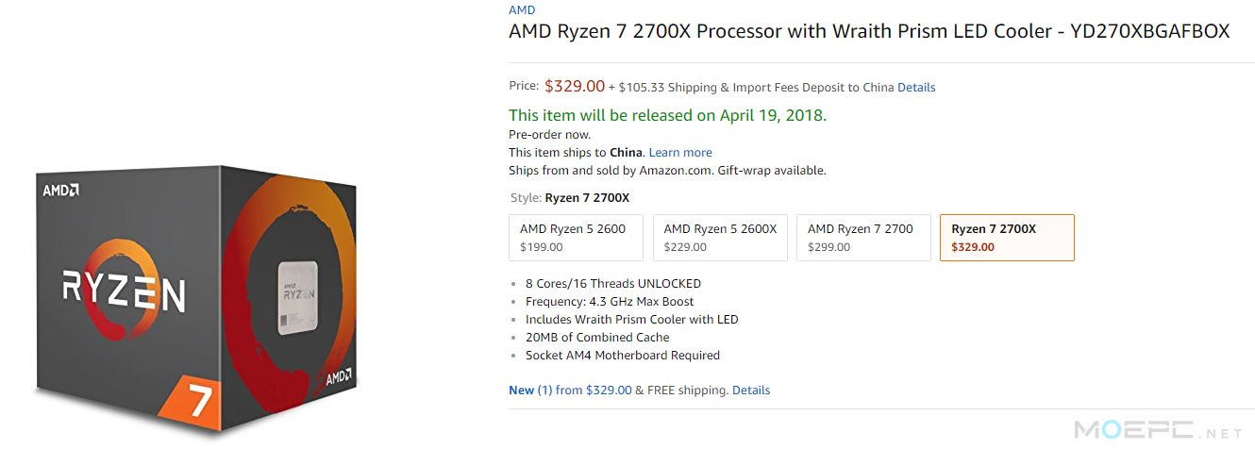Choose the AMD Ryzen 7 2700 style
This screenshot has width=1255, height=449.
[x=864, y=238]
